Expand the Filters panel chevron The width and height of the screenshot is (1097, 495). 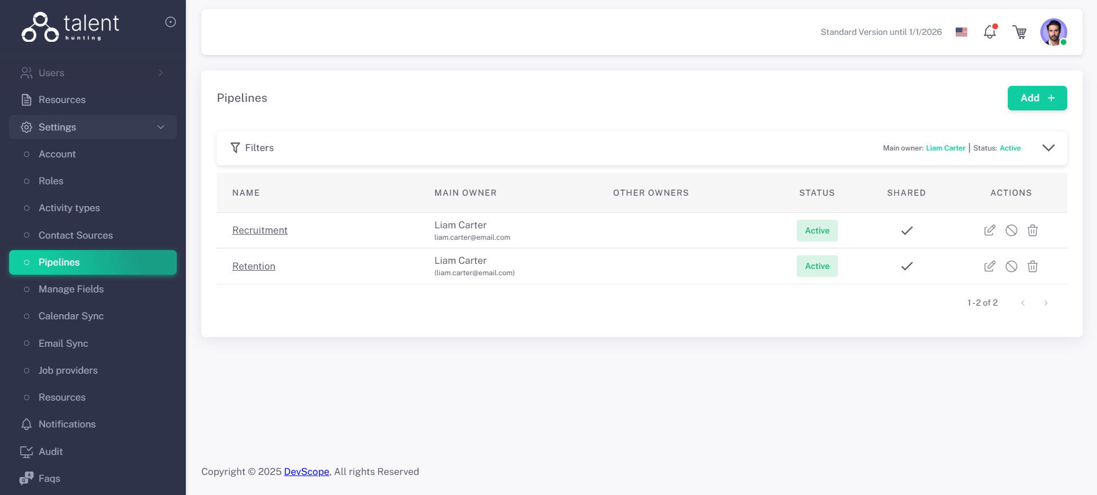click(1048, 148)
